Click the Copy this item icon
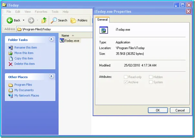195x138 pixels. pyautogui.click(x=11, y=59)
